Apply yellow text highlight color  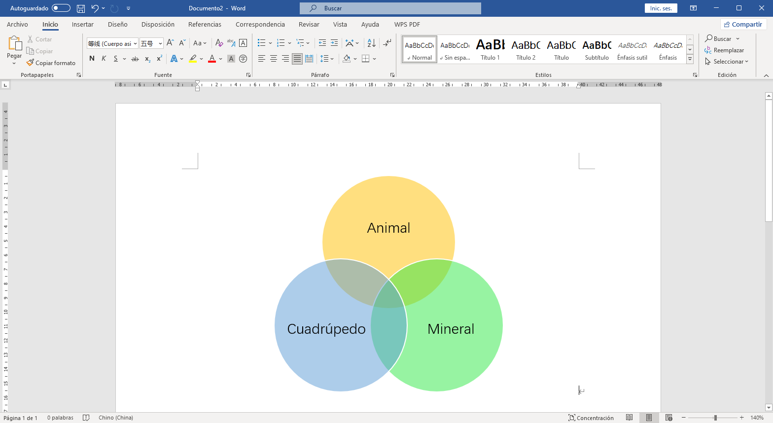pyautogui.click(x=193, y=59)
